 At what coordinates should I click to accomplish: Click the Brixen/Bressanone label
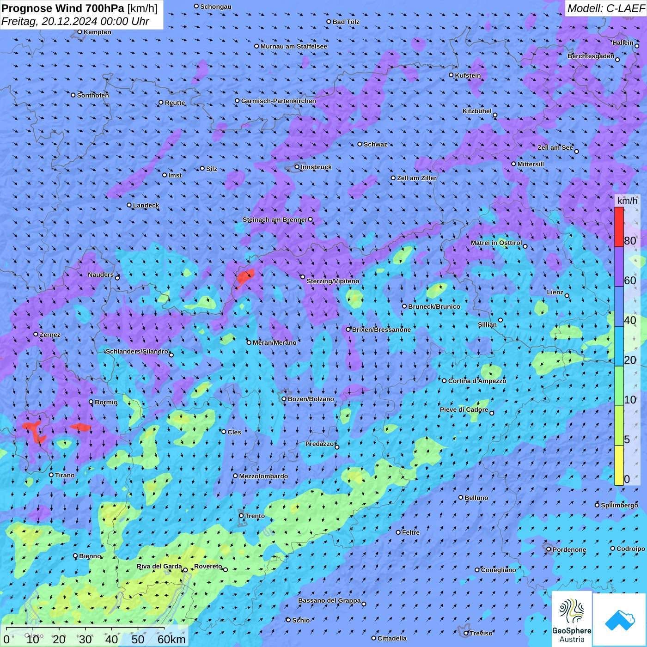coord(381,330)
